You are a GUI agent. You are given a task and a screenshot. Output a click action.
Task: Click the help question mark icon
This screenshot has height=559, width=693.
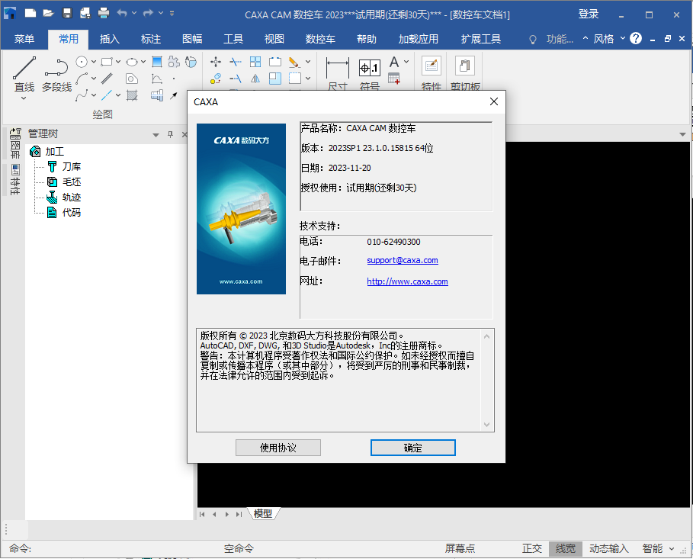pos(636,38)
